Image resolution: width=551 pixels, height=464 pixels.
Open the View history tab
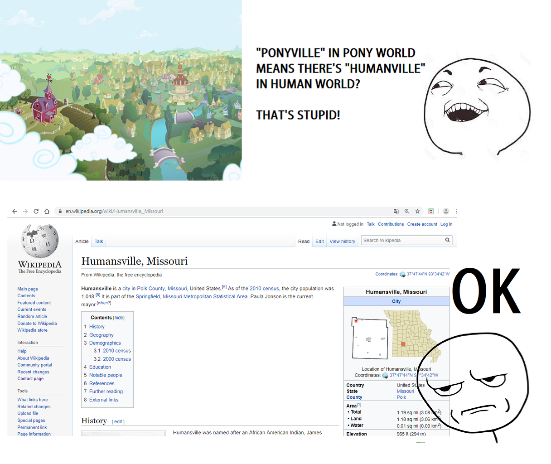point(342,241)
